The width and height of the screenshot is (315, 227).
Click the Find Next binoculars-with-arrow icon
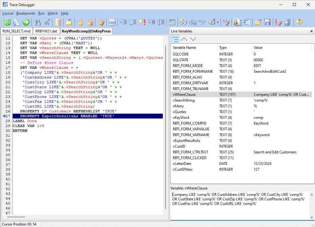(47, 22)
